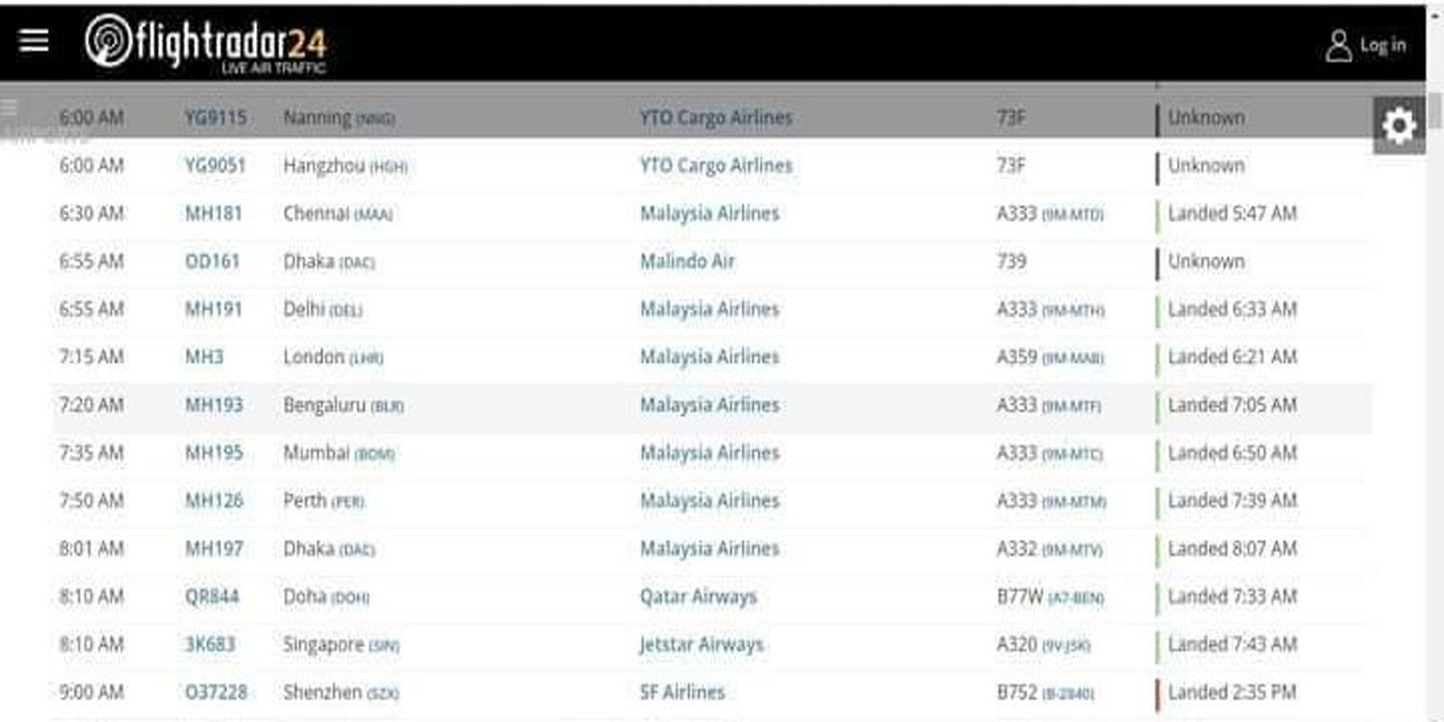Open the settings gear icon
Screen dimensions: 1444x722
pos(1399,125)
